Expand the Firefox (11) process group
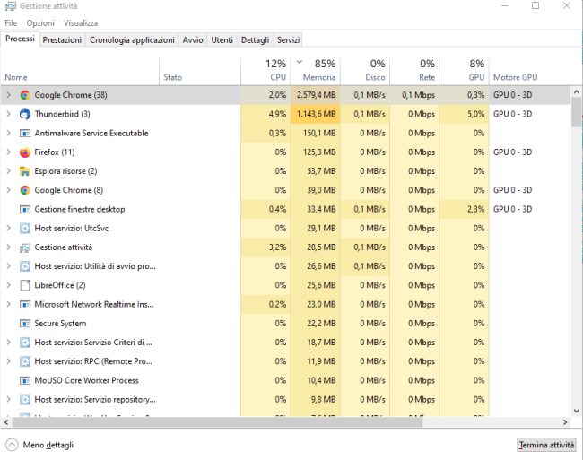 click(x=9, y=152)
